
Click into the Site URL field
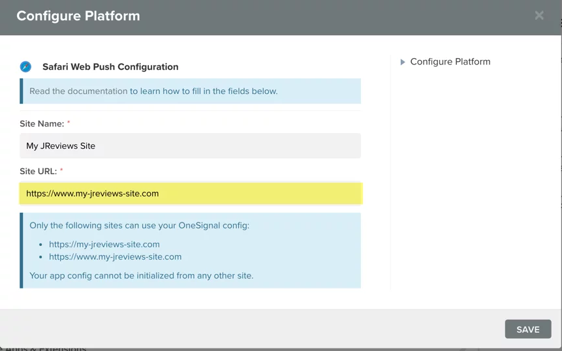190,194
